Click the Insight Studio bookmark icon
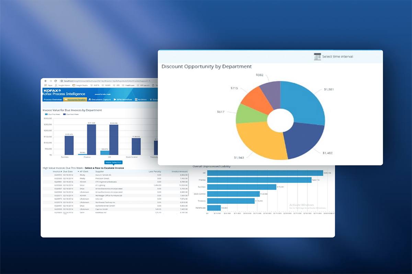 [x=74, y=85]
